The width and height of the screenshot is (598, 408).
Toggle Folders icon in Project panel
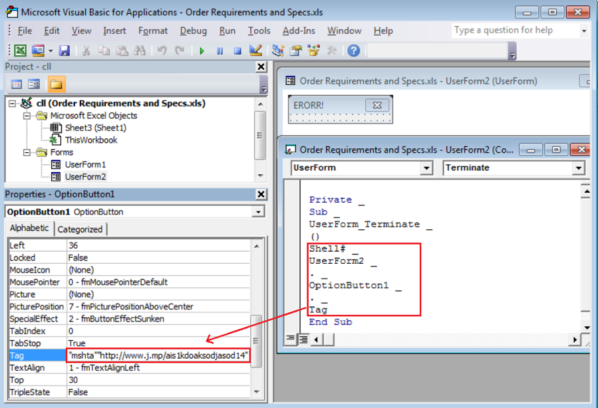click(x=56, y=84)
